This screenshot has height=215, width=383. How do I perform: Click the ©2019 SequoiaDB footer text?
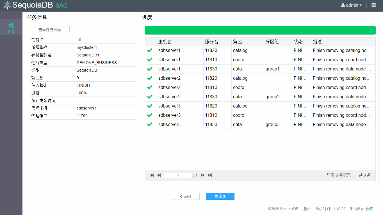pyautogui.click(x=284, y=209)
